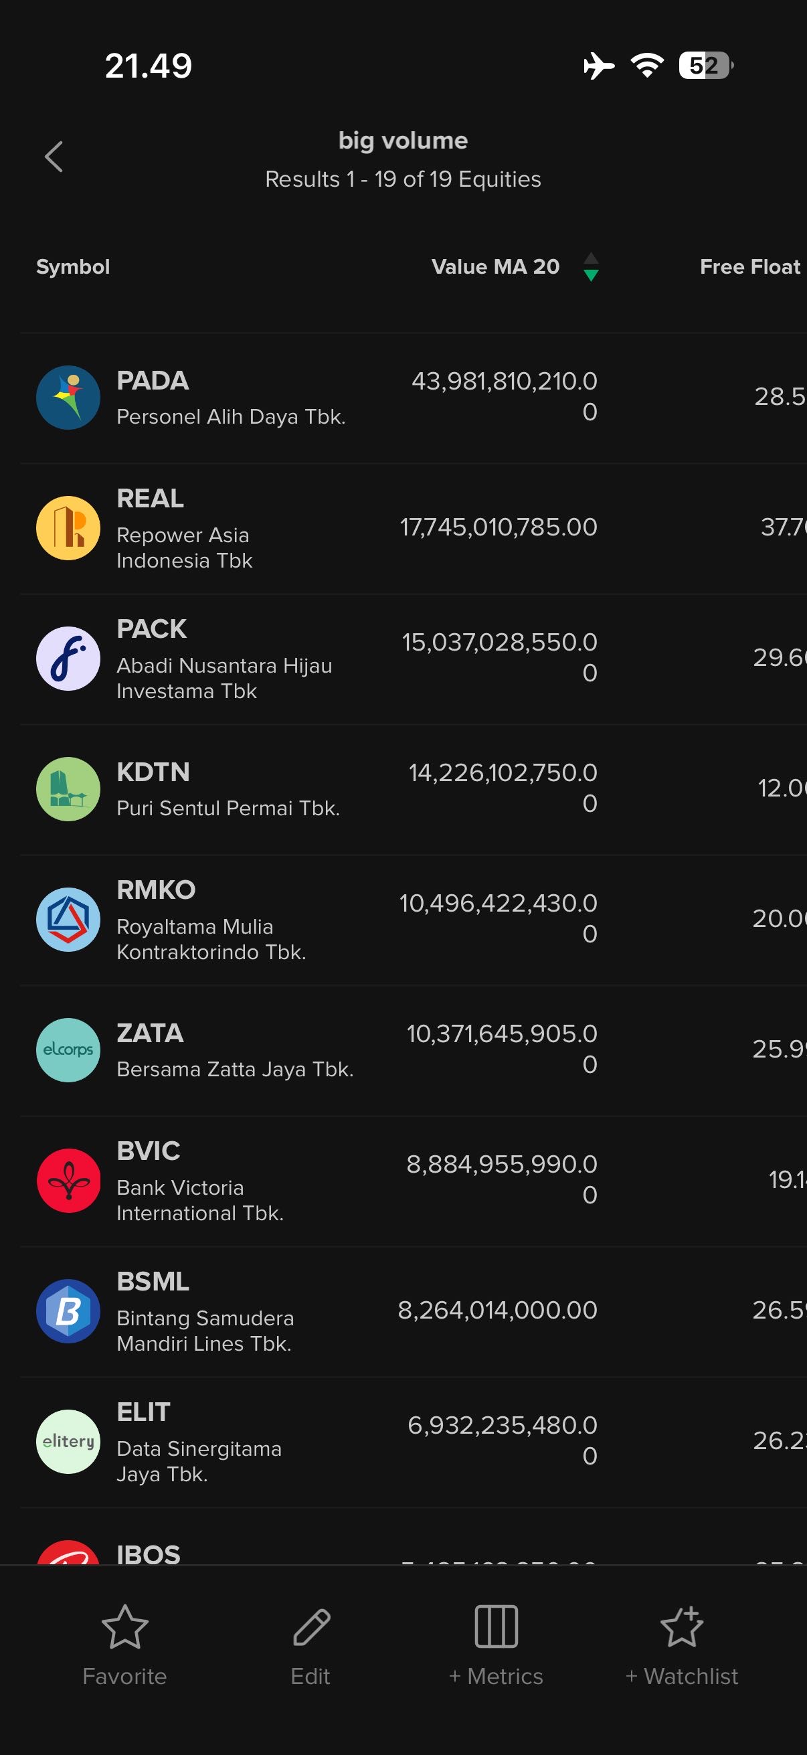
Task: Sort by Value MA 20 column header
Action: [495, 267]
